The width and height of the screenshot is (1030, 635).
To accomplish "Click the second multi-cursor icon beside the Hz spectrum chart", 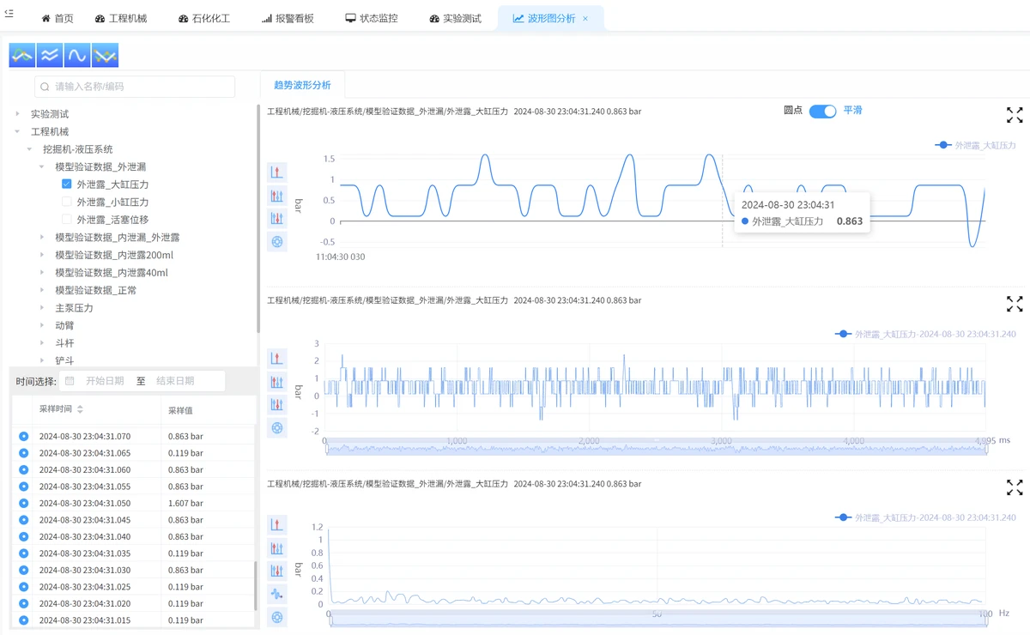I will tap(276, 547).
